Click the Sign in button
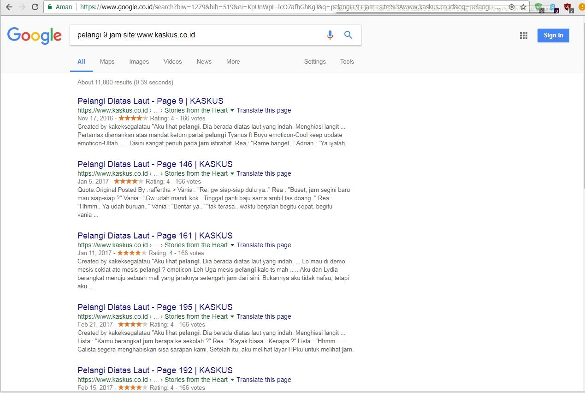Screen dimensions: 585x393 pos(553,36)
